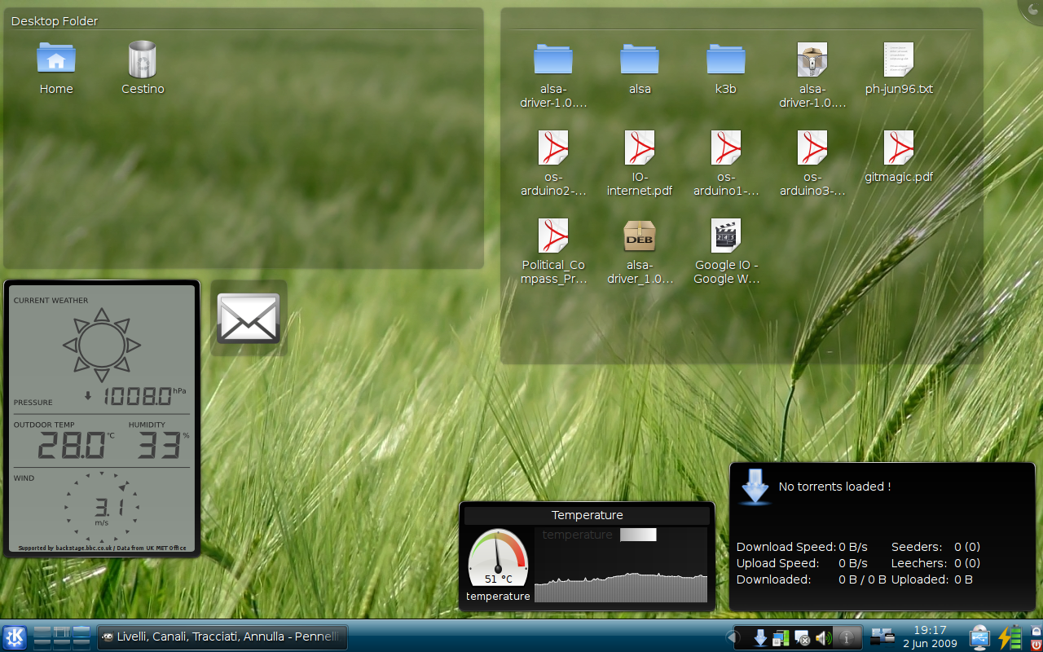Click the info icon in system tray

[x=847, y=638]
